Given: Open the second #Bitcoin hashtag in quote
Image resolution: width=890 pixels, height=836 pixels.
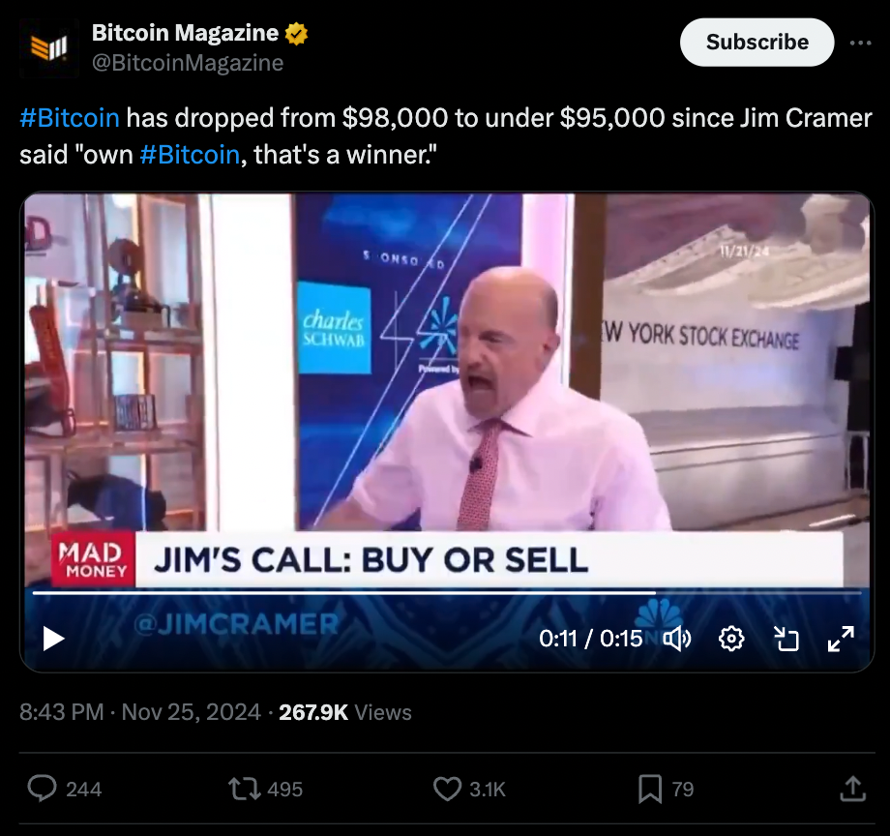Looking at the screenshot, I should tap(190, 155).
